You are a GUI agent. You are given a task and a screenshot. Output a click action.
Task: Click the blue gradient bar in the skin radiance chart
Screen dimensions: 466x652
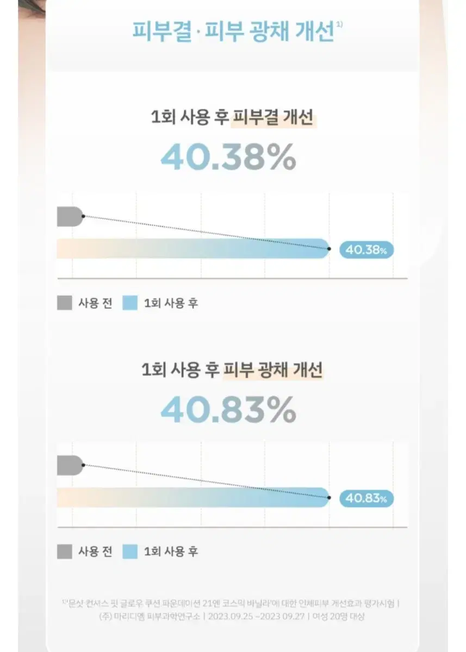pyautogui.click(x=193, y=497)
